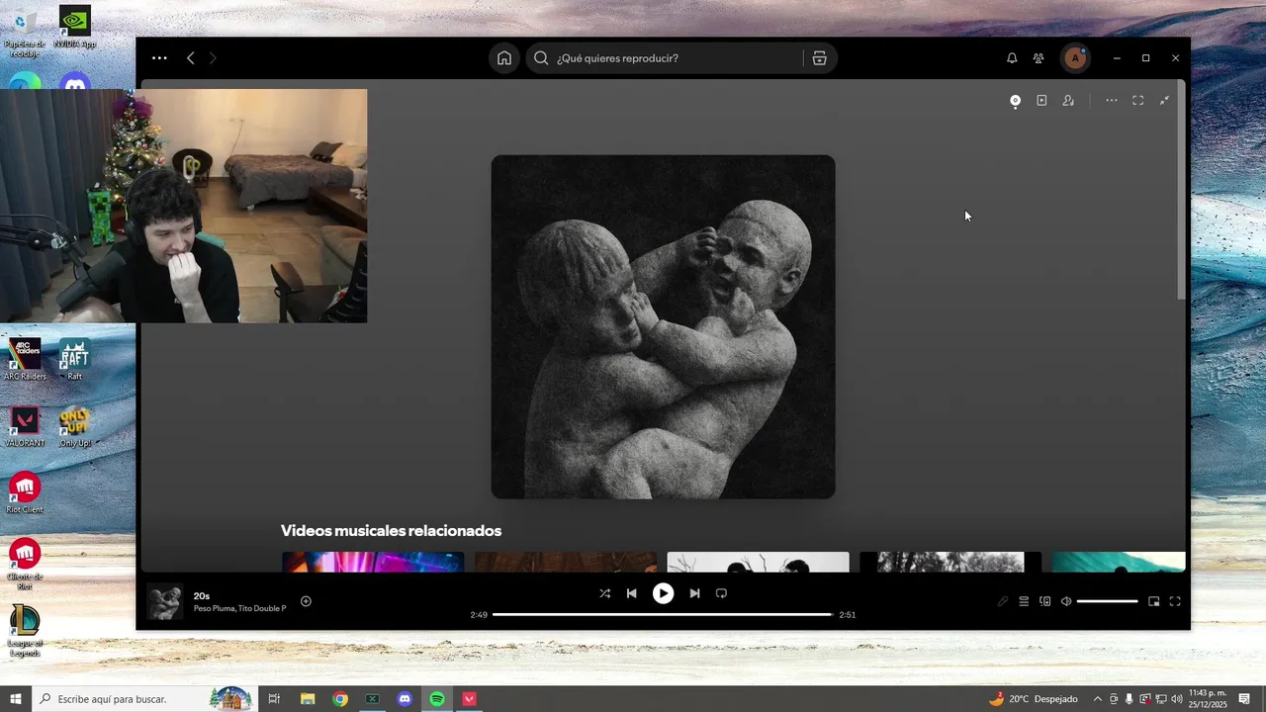This screenshot has height=712, width=1266.
Task: Select the Now Playing album view icon
Action: pyautogui.click(x=1015, y=101)
